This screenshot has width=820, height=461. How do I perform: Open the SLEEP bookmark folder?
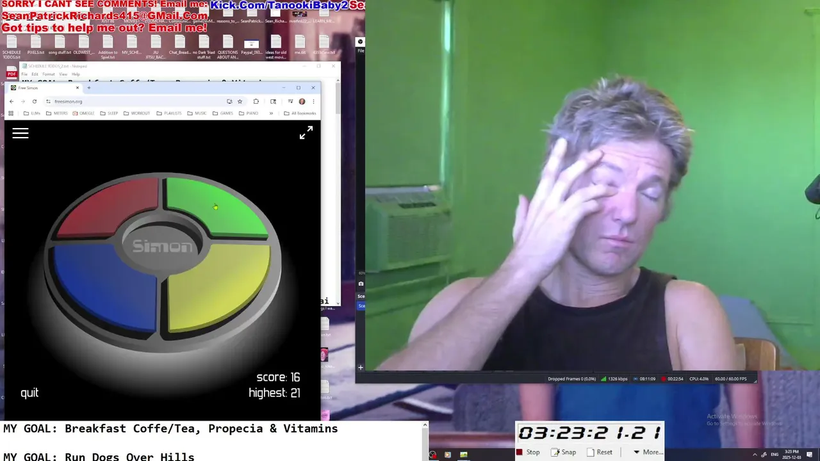[109, 113]
